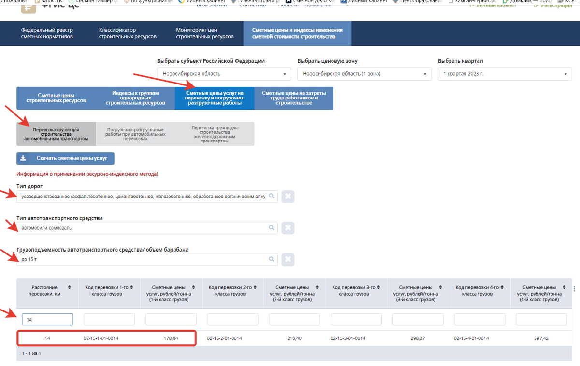Go to Классификатор строительных ресурсов
This screenshot has width=580, height=366.
click(128, 33)
